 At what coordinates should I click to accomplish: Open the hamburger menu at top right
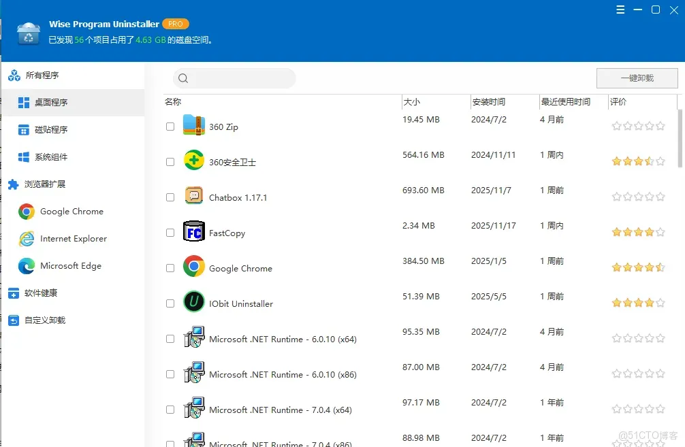coord(620,10)
